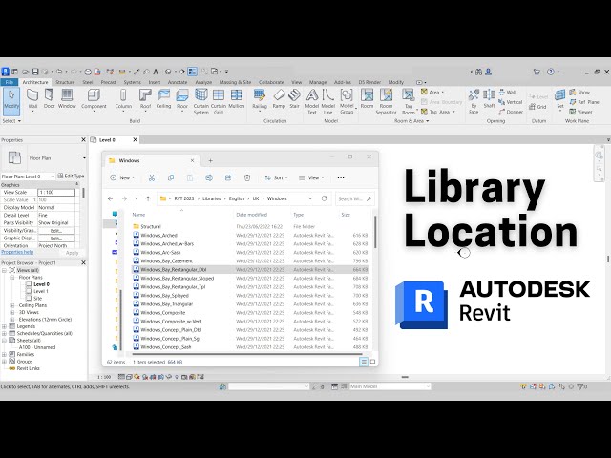Select the Window tool in Build panel
The image size is (611, 458).
(x=67, y=99)
